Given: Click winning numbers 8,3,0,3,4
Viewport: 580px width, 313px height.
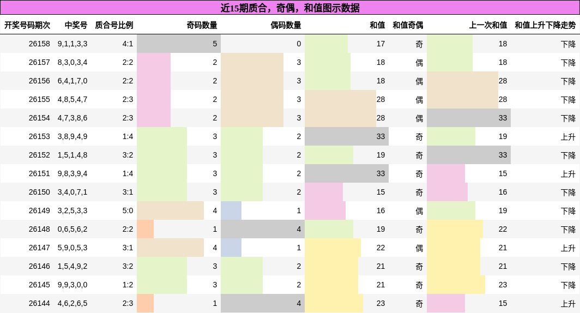Looking at the screenshot, I should 72,62.
